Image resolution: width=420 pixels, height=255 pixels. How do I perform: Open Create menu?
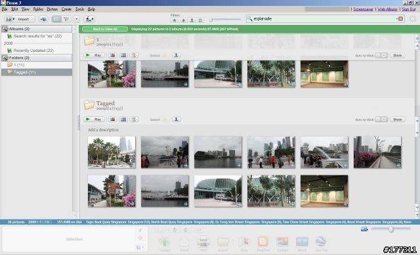point(66,9)
